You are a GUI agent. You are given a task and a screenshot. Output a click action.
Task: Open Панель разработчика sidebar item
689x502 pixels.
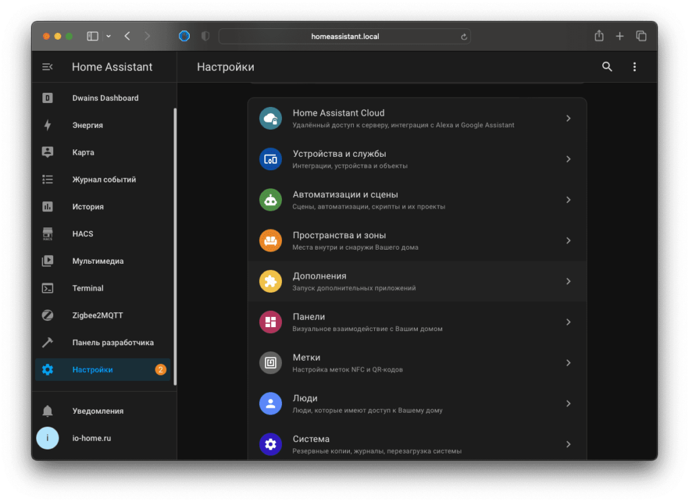(103, 343)
